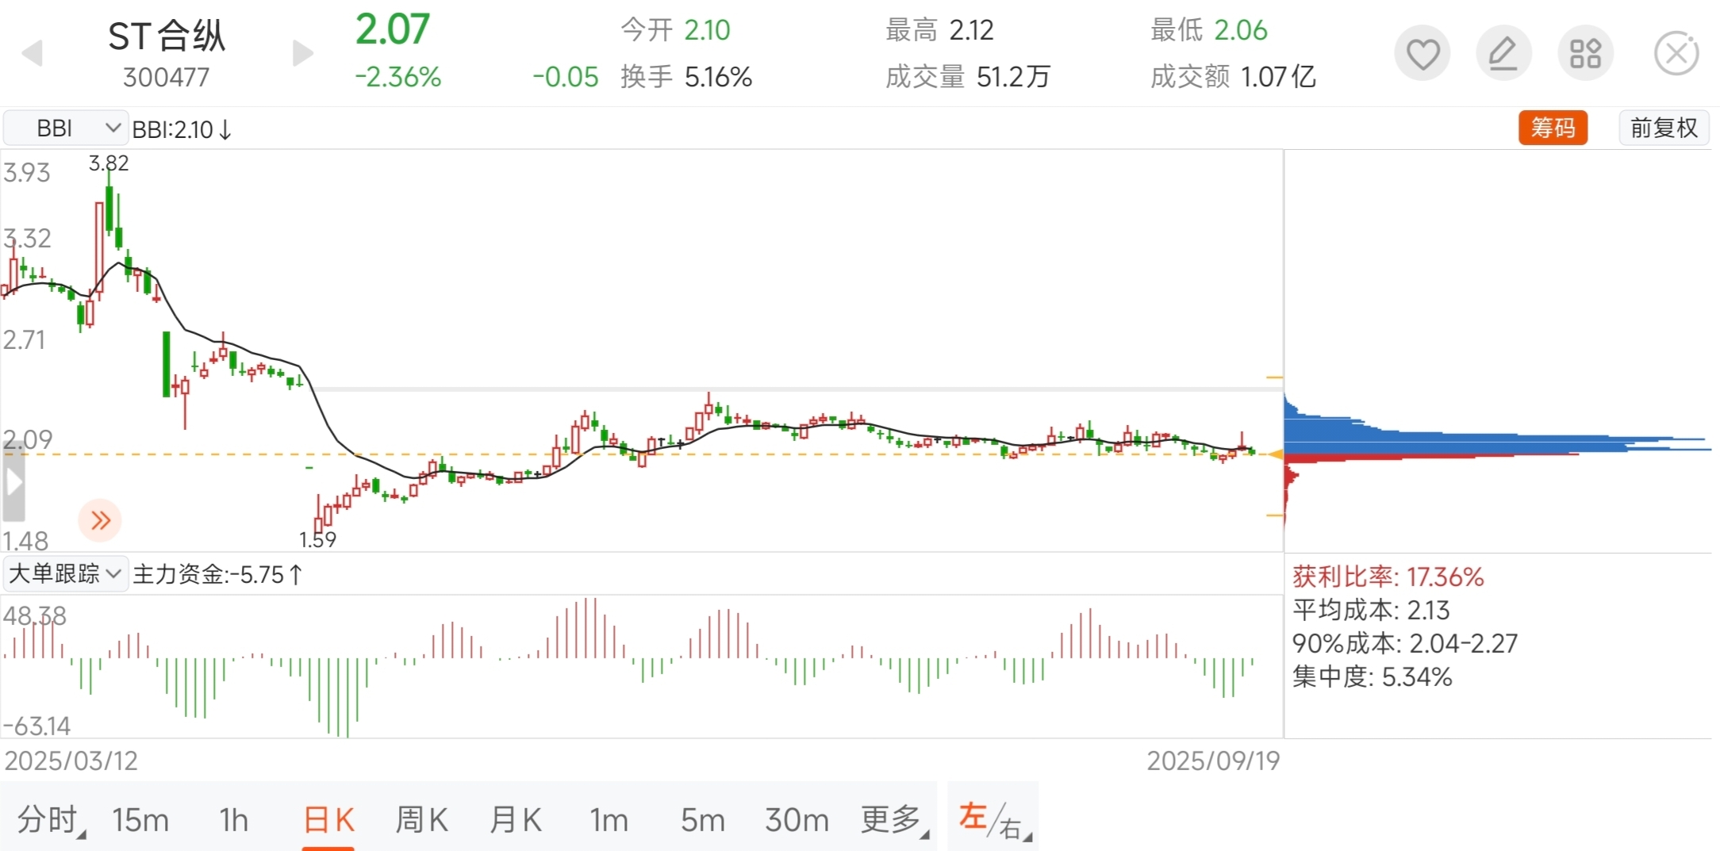Switch to the 周K weekly tab
1720x851 pixels.
(420, 820)
